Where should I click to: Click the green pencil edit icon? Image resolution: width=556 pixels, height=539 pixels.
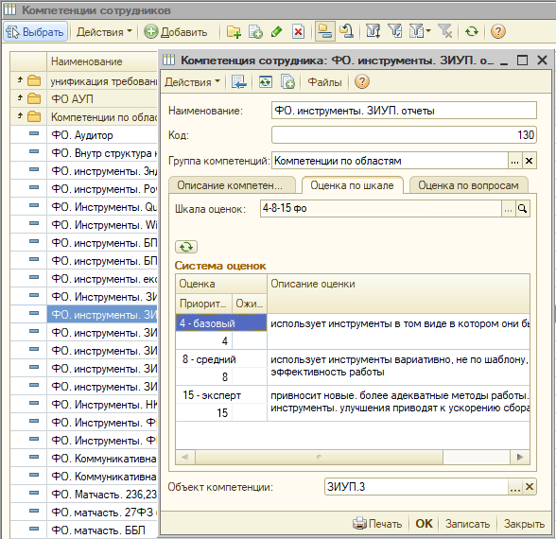click(276, 32)
